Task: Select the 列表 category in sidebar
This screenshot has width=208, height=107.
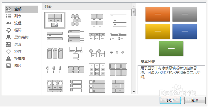Action: [x=18, y=16]
